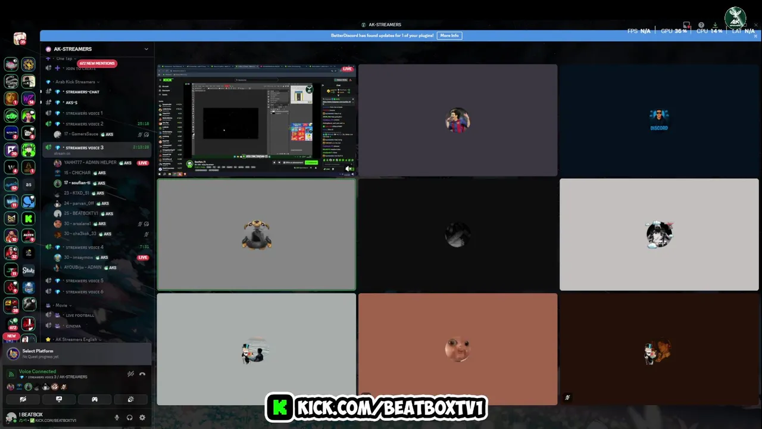Click user 23 - K1XD_51
This screenshot has height=429, width=762.
pos(101,193)
